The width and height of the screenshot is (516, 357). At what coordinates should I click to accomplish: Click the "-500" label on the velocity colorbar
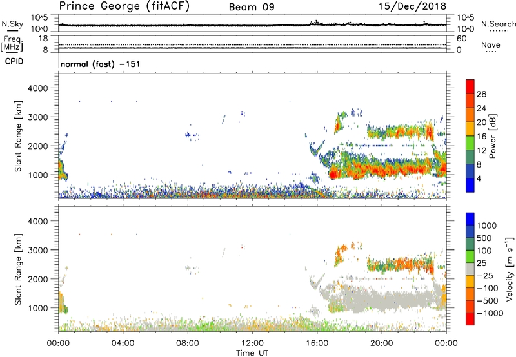coord(488,301)
